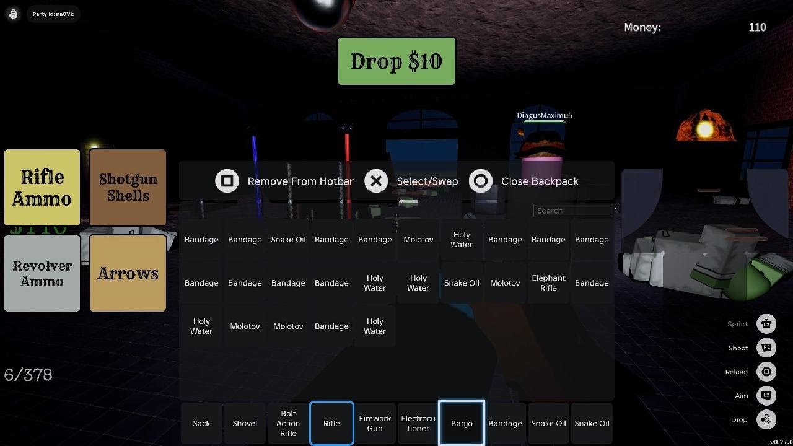
Task: Select the first-row Snake Oil backpack item
Action: click(x=288, y=239)
